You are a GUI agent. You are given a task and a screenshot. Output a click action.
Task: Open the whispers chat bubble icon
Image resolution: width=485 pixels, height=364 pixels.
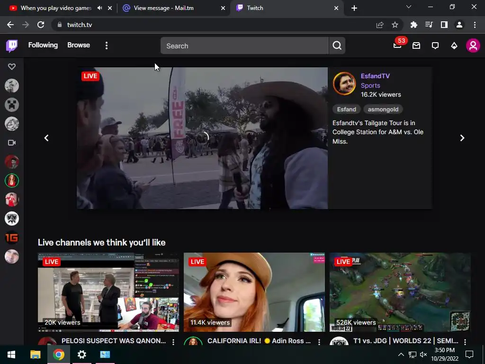click(x=435, y=46)
